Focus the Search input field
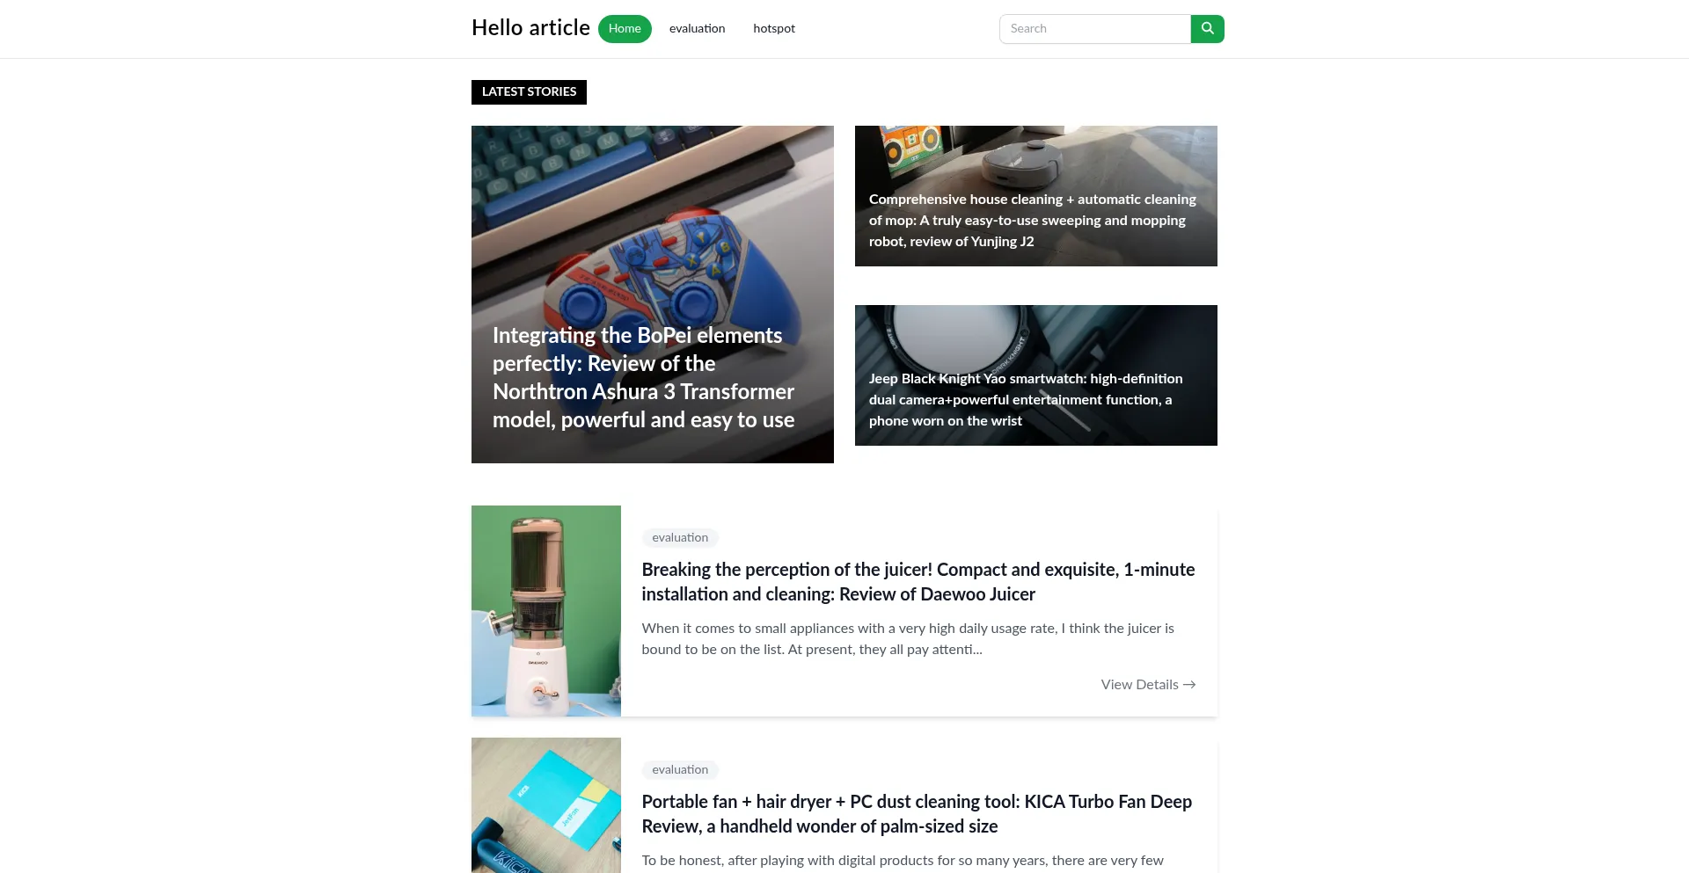1689x873 pixels. [x=1095, y=29]
